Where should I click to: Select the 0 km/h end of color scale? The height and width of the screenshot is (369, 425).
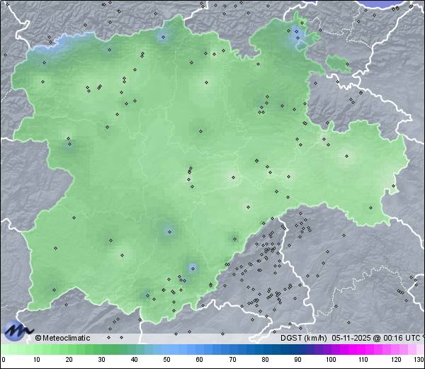3,349
